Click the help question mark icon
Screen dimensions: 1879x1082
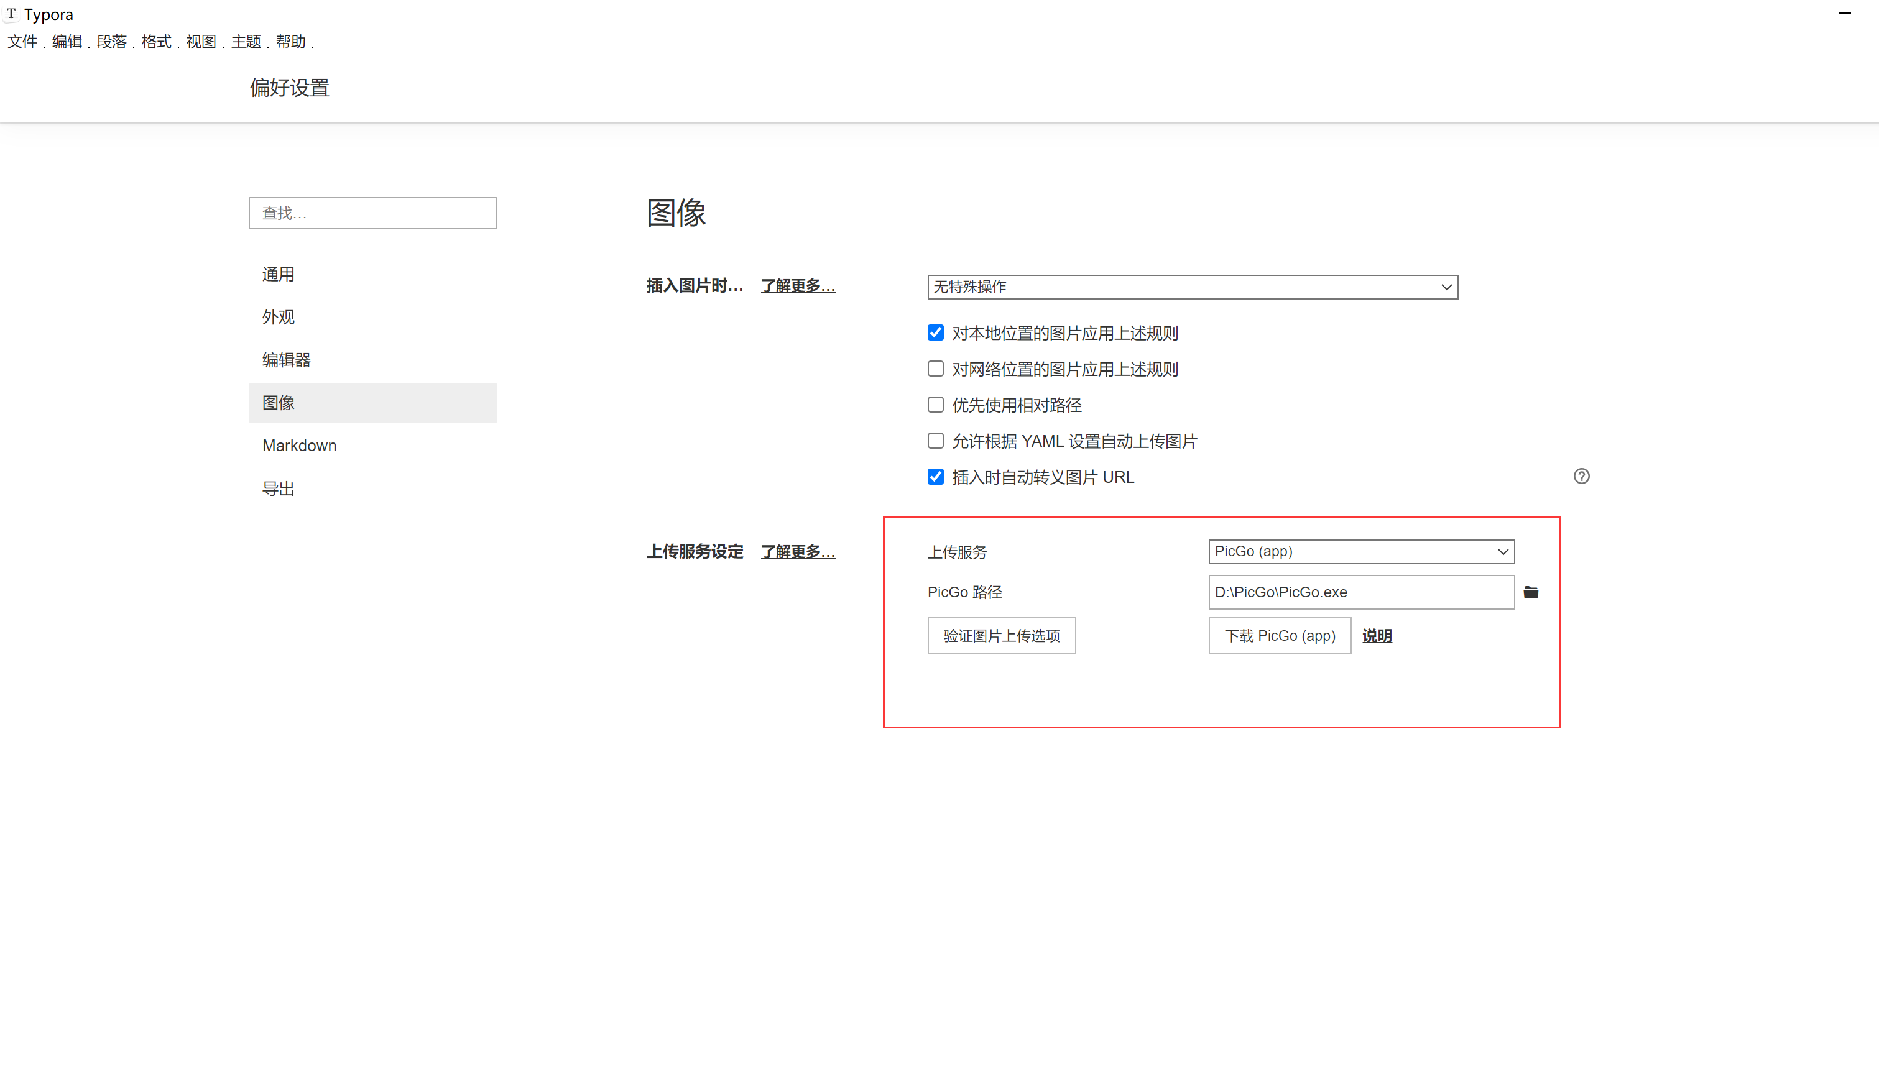click(x=1581, y=476)
